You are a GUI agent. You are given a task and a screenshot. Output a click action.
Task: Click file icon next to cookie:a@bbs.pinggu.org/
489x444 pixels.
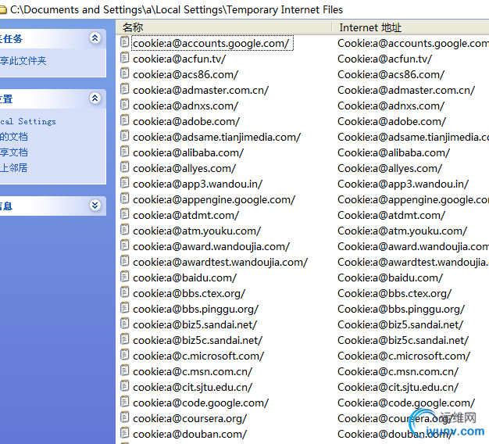125,308
